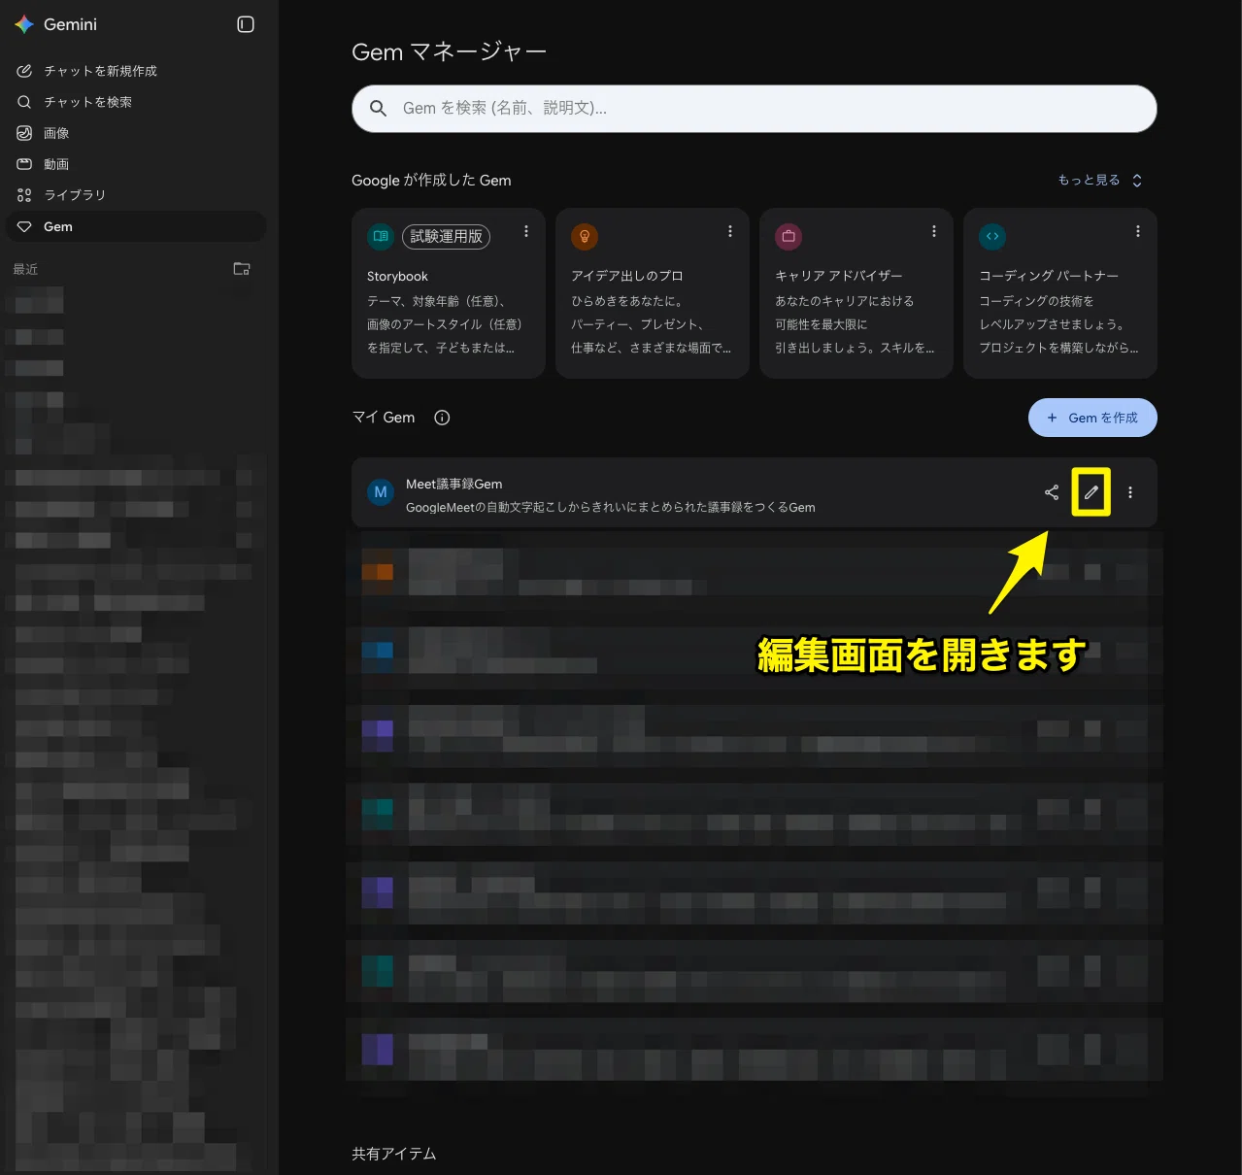
Task: Expand Google Gems with もっと見る
Action: coord(1100,180)
